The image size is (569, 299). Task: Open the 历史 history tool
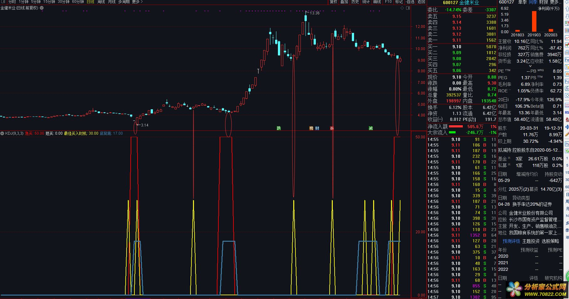tap(355, 2)
